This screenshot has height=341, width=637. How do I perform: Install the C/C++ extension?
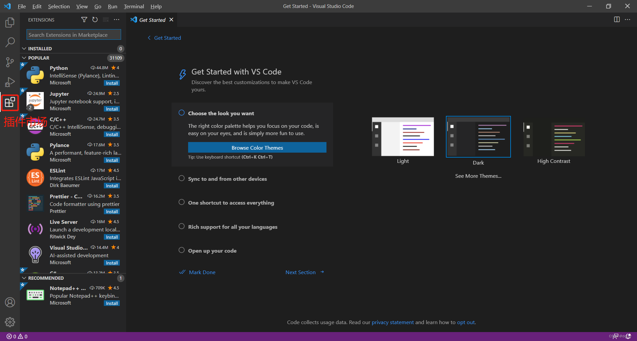point(112,134)
